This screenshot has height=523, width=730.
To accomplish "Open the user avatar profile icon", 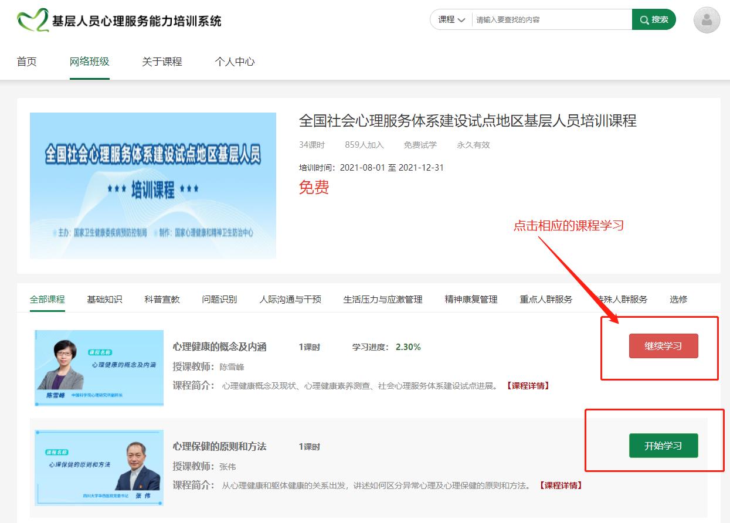I will [x=707, y=20].
